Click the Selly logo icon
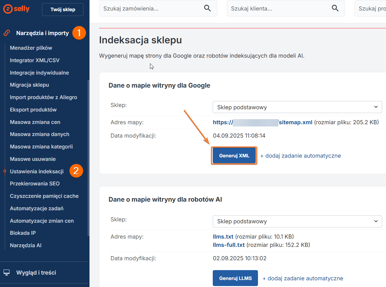 [8, 9]
